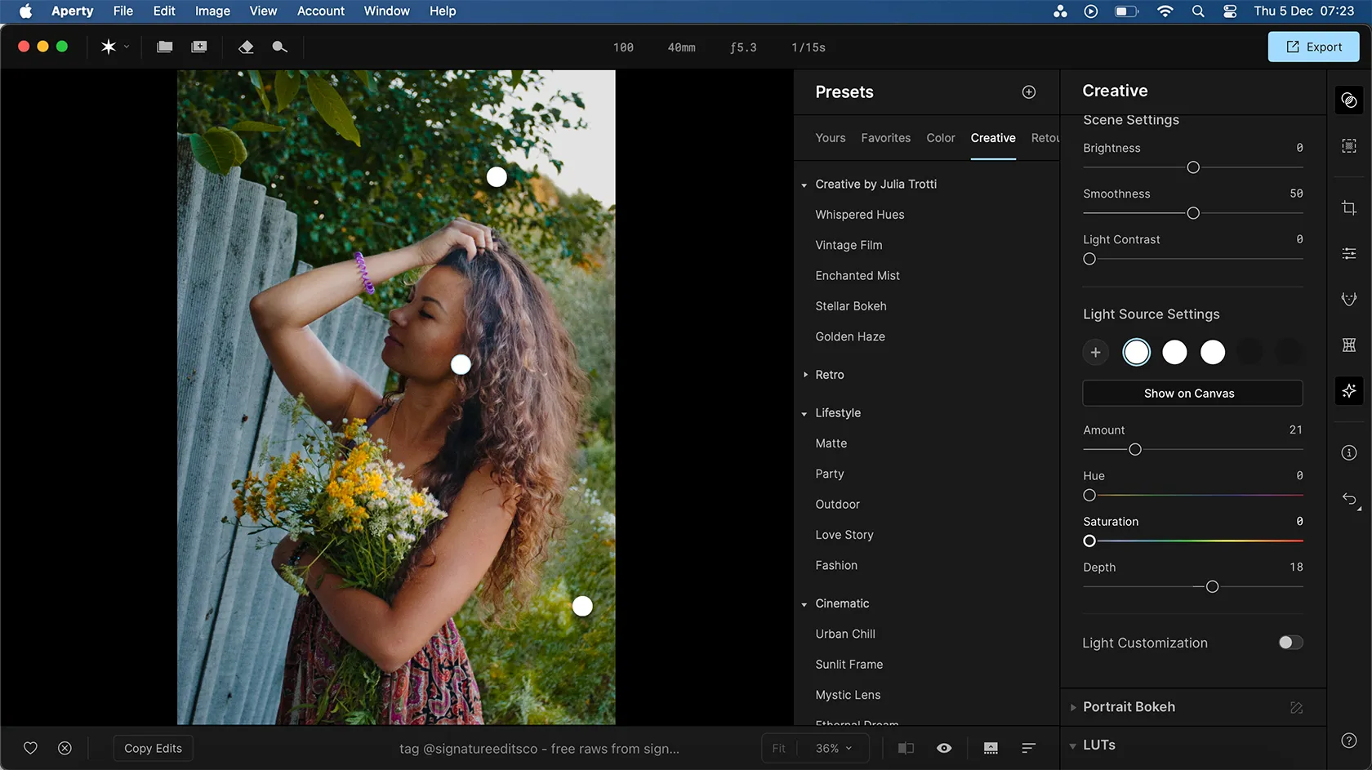The image size is (1372, 770).
Task: Click the reject photo X icon
Action: pyautogui.click(x=65, y=748)
